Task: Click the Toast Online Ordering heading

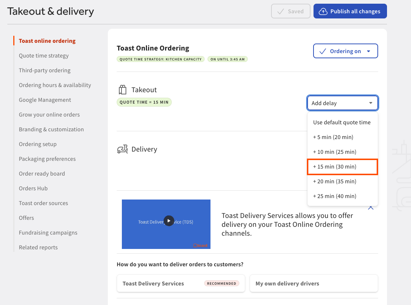Action: [x=153, y=48]
